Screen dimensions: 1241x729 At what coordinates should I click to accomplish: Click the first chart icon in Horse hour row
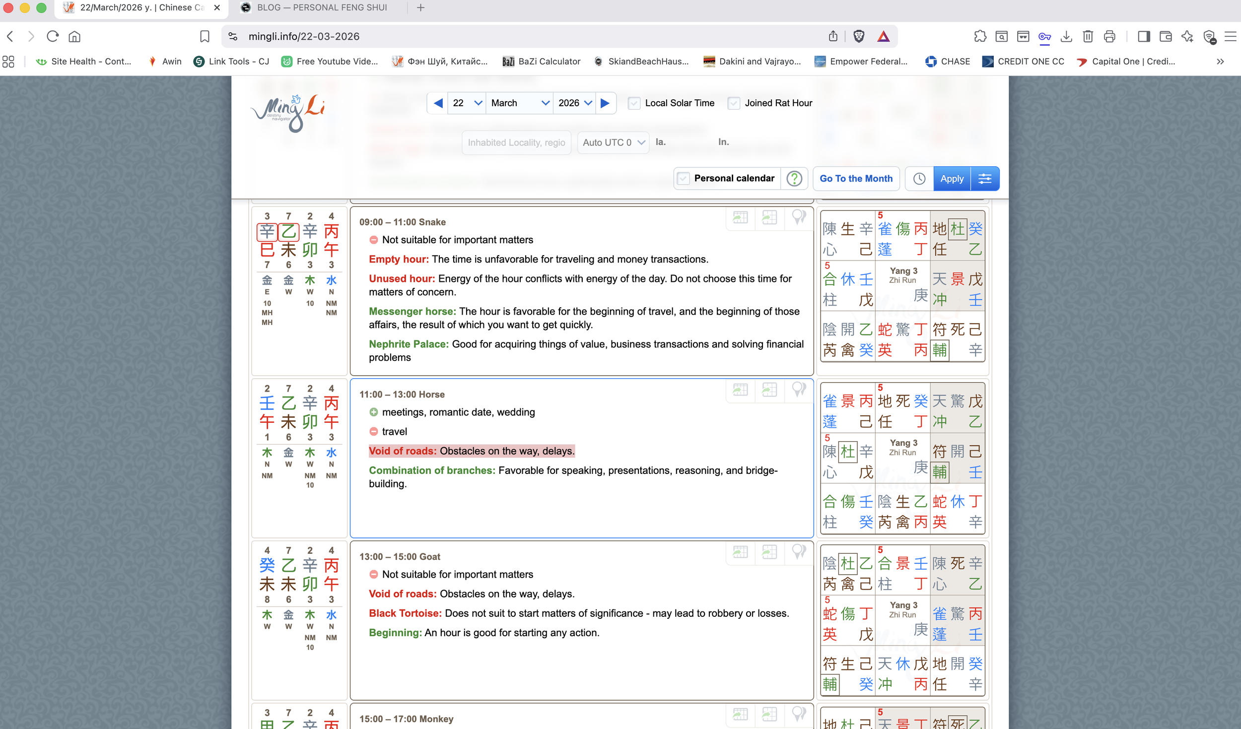(740, 390)
